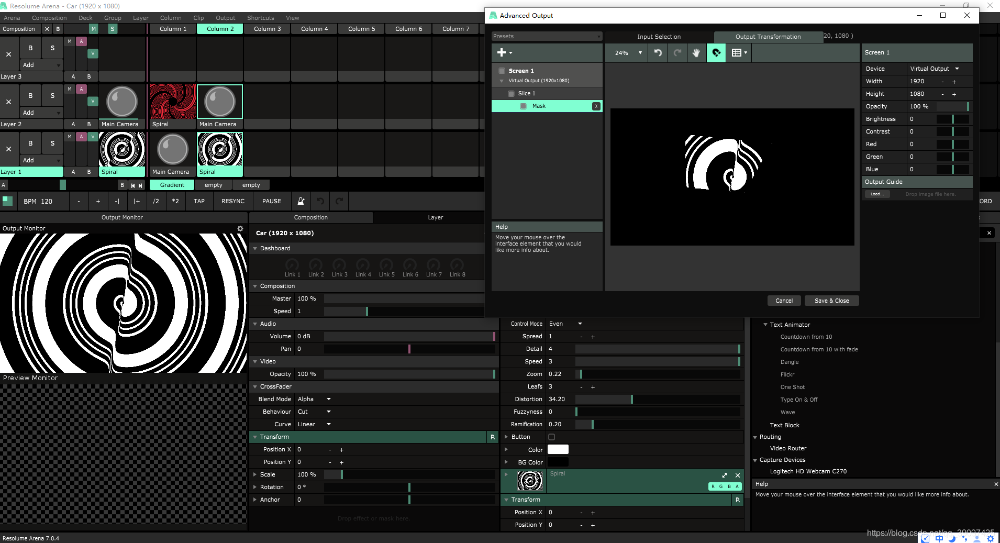Trigger the red Spiral clip thumbnail in Layer 2
The width and height of the screenshot is (1000, 543).
(173, 102)
